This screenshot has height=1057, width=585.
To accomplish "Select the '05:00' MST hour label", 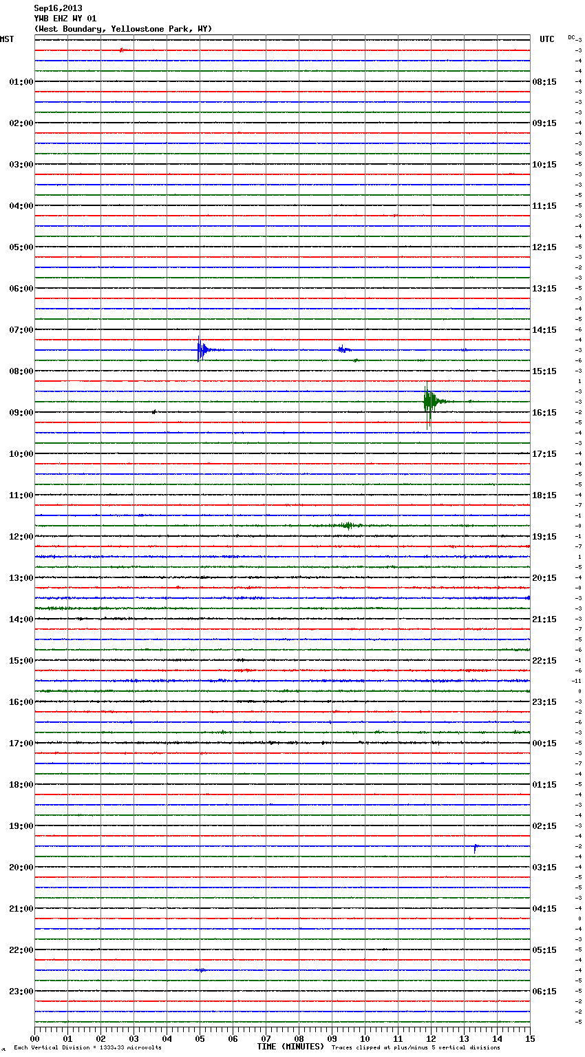I will (x=21, y=247).
